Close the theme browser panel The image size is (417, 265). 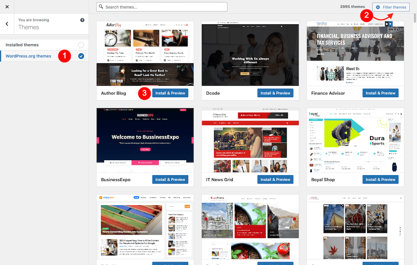click(7, 6)
